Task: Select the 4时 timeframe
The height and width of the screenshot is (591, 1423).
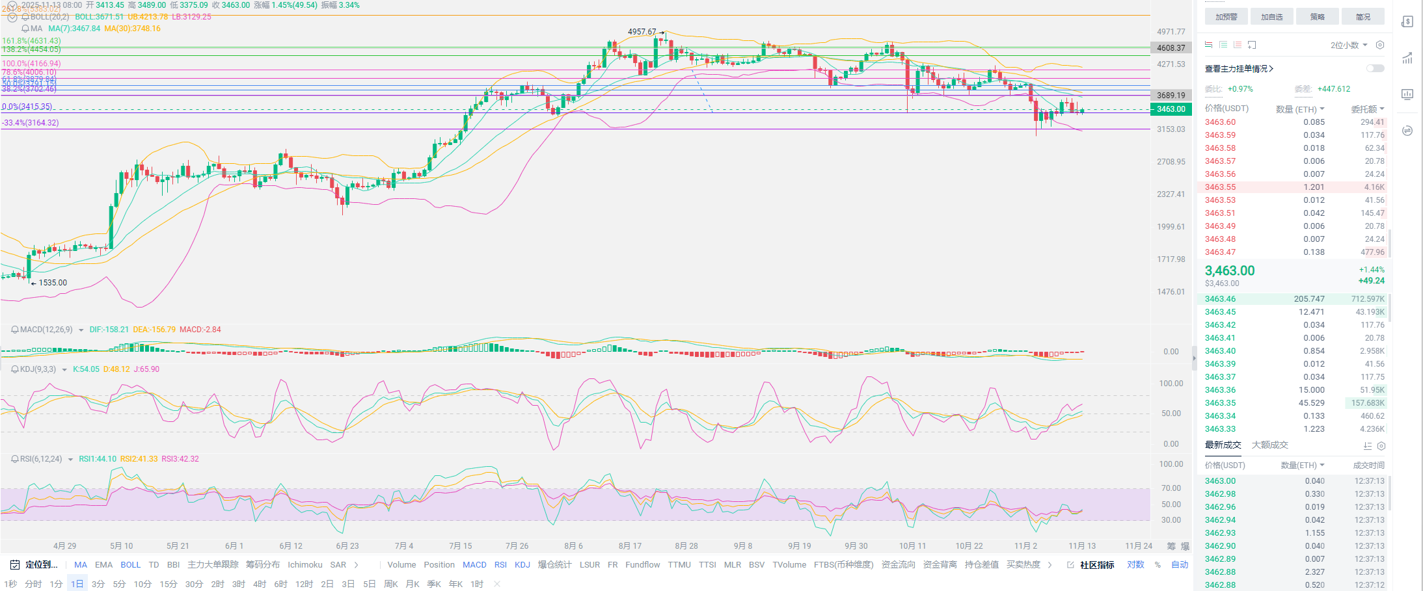Action: pyautogui.click(x=260, y=584)
